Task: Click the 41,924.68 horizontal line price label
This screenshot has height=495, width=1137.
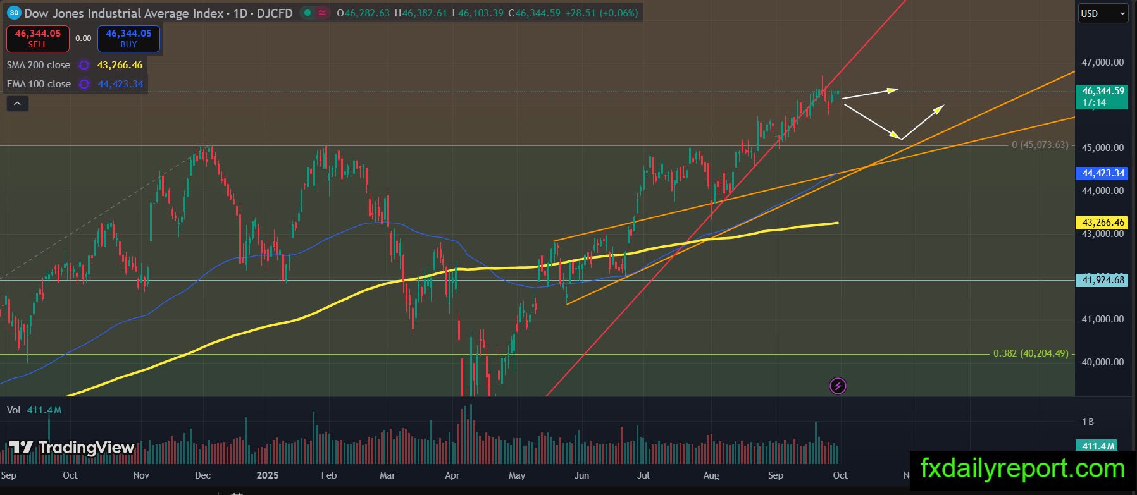Action: [x=1102, y=280]
